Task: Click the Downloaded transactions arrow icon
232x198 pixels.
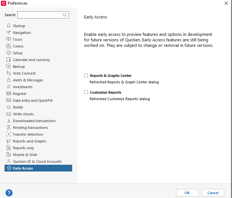Action: point(9,120)
